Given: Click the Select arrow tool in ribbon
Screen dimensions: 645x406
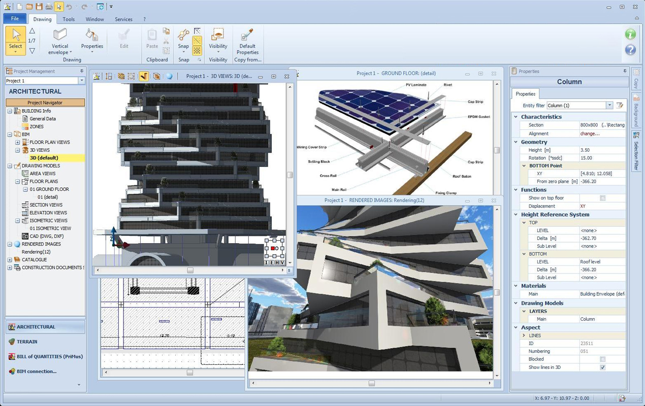Looking at the screenshot, I should (16, 36).
